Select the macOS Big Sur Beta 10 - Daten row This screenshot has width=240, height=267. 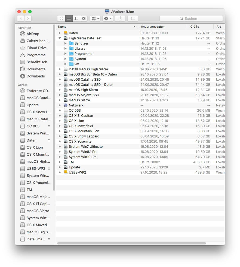pos(141,74)
